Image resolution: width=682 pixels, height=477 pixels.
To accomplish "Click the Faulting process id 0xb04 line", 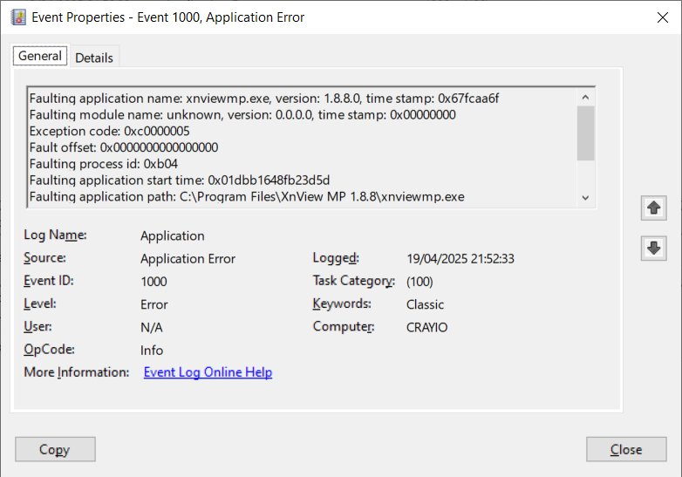I will 104,164.
